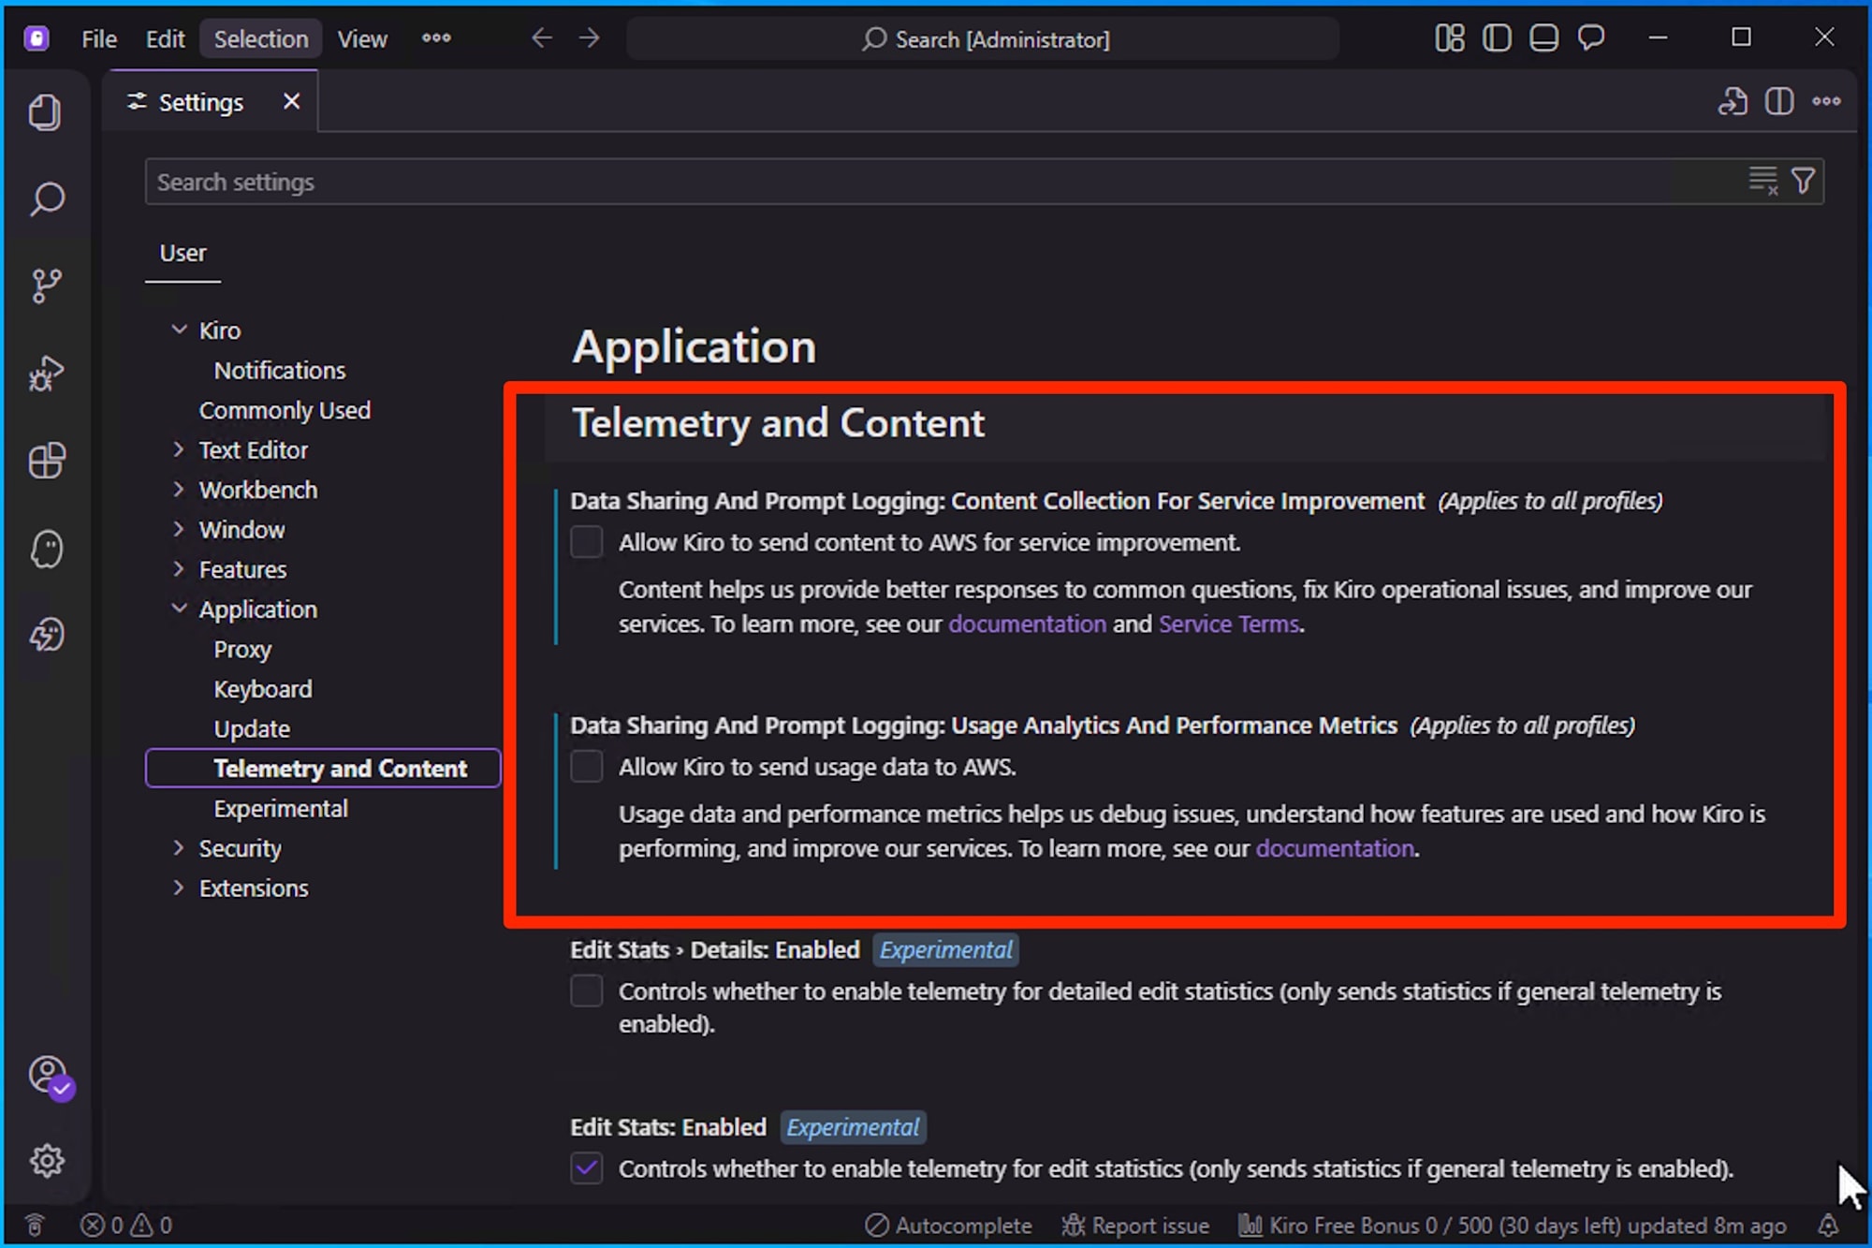Viewport: 1872px width, 1248px height.
Task: Click the Search settings input field
Action: tap(936, 182)
